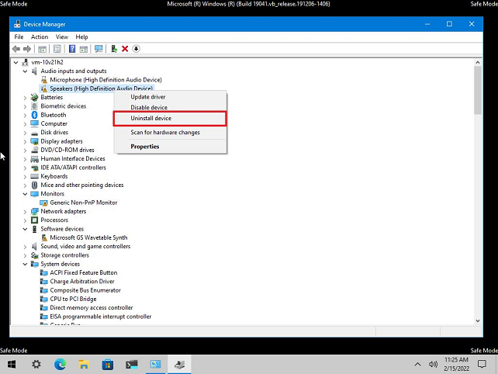Open Settings gear on taskbar

[36, 365]
